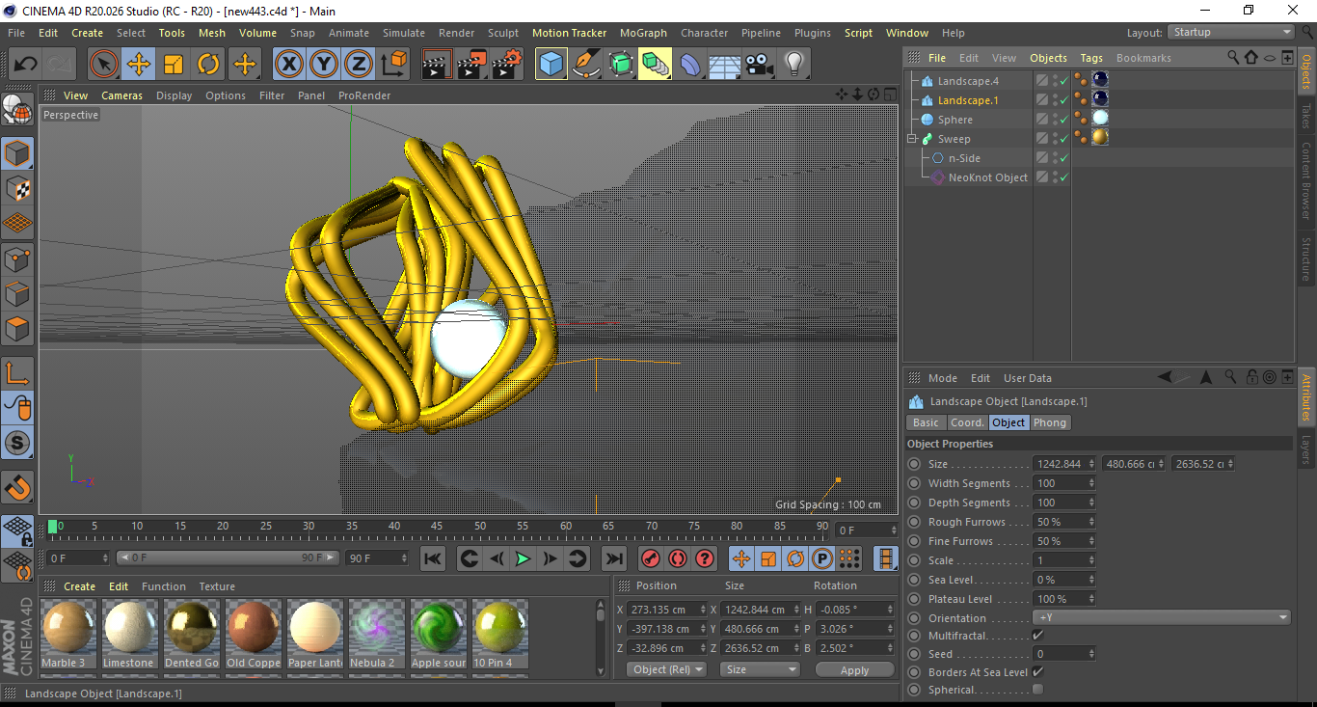Switch to Texture mode icon
This screenshot has width=1317, height=707.
coord(17,188)
